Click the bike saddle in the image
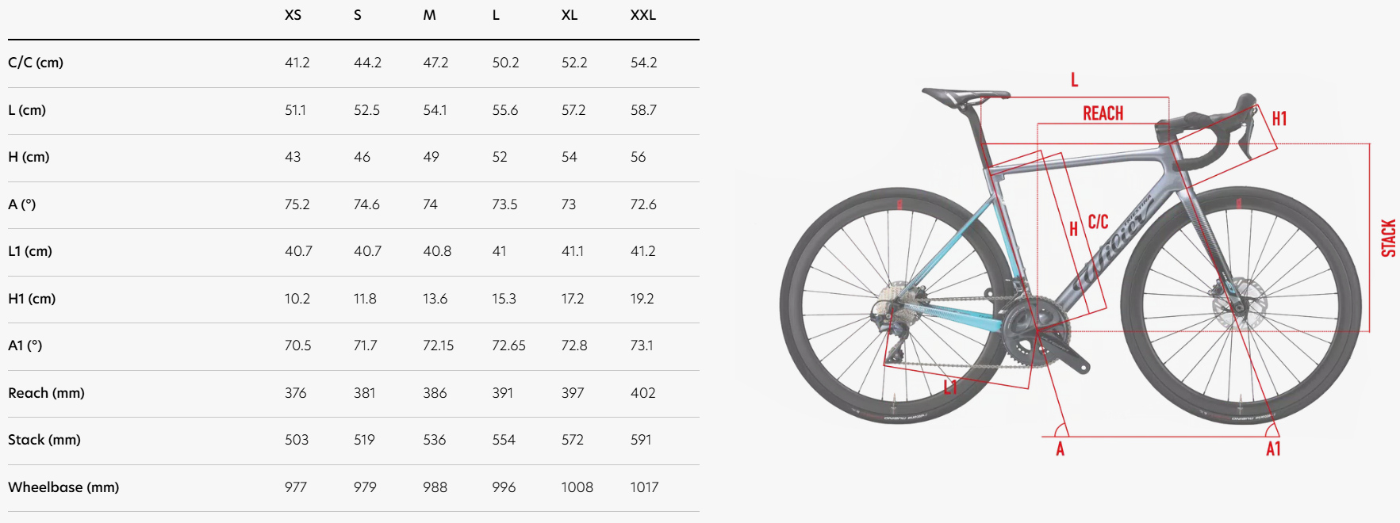The width and height of the screenshot is (1400, 523). point(965,97)
